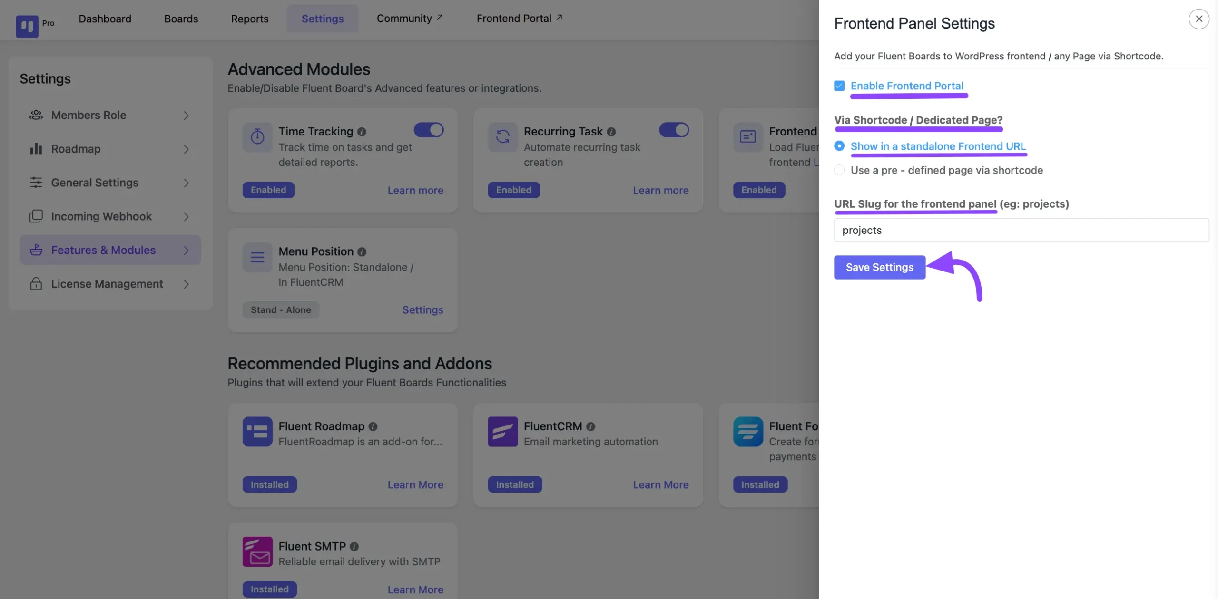Image resolution: width=1218 pixels, height=599 pixels.
Task: Open the Boards tab
Action: click(x=181, y=19)
